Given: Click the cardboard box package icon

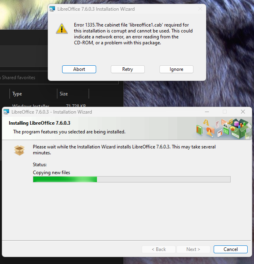Looking at the screenshot, I should coord(19,150).
